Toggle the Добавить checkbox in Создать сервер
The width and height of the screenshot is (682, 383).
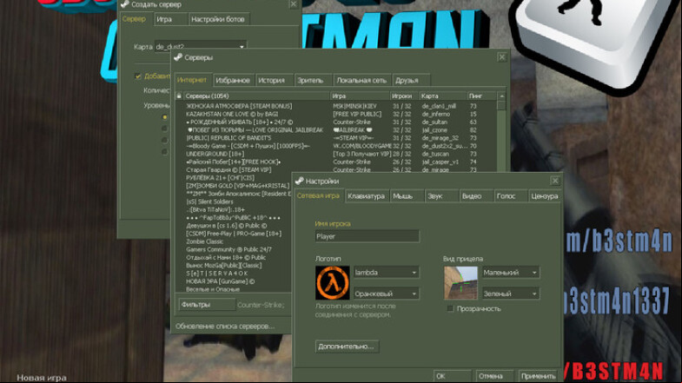tap(138, 76)
